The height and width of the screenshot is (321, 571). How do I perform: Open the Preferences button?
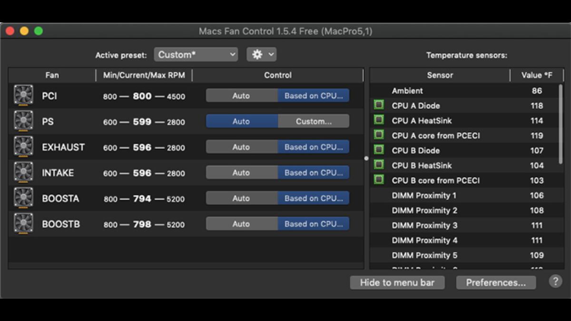click(x=496, y=282)
